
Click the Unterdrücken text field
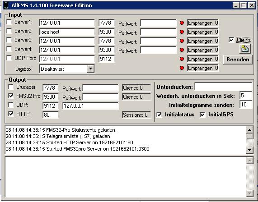click(x=223, y=87)
